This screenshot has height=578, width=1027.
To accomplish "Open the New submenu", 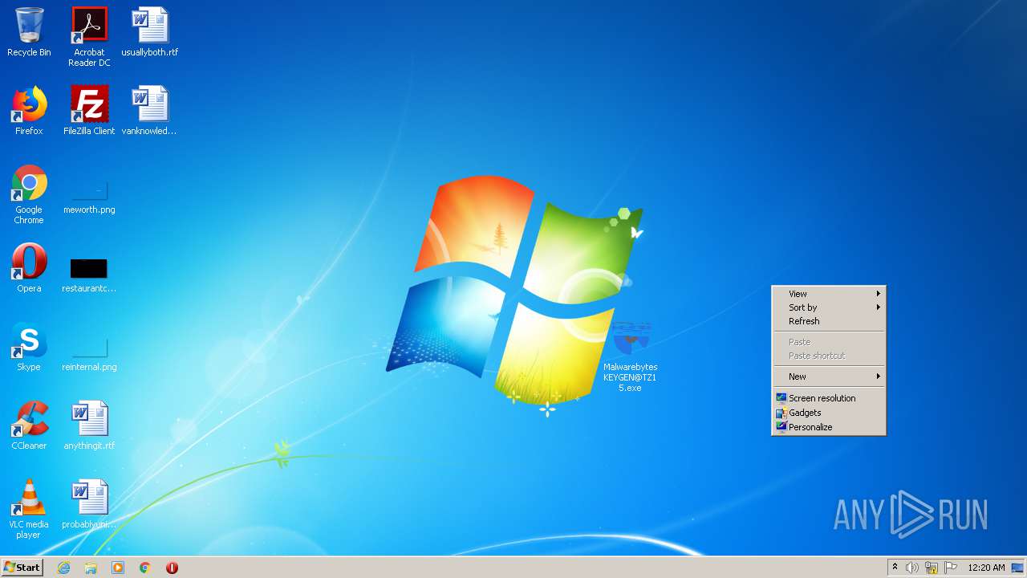I will pos(829,377).
